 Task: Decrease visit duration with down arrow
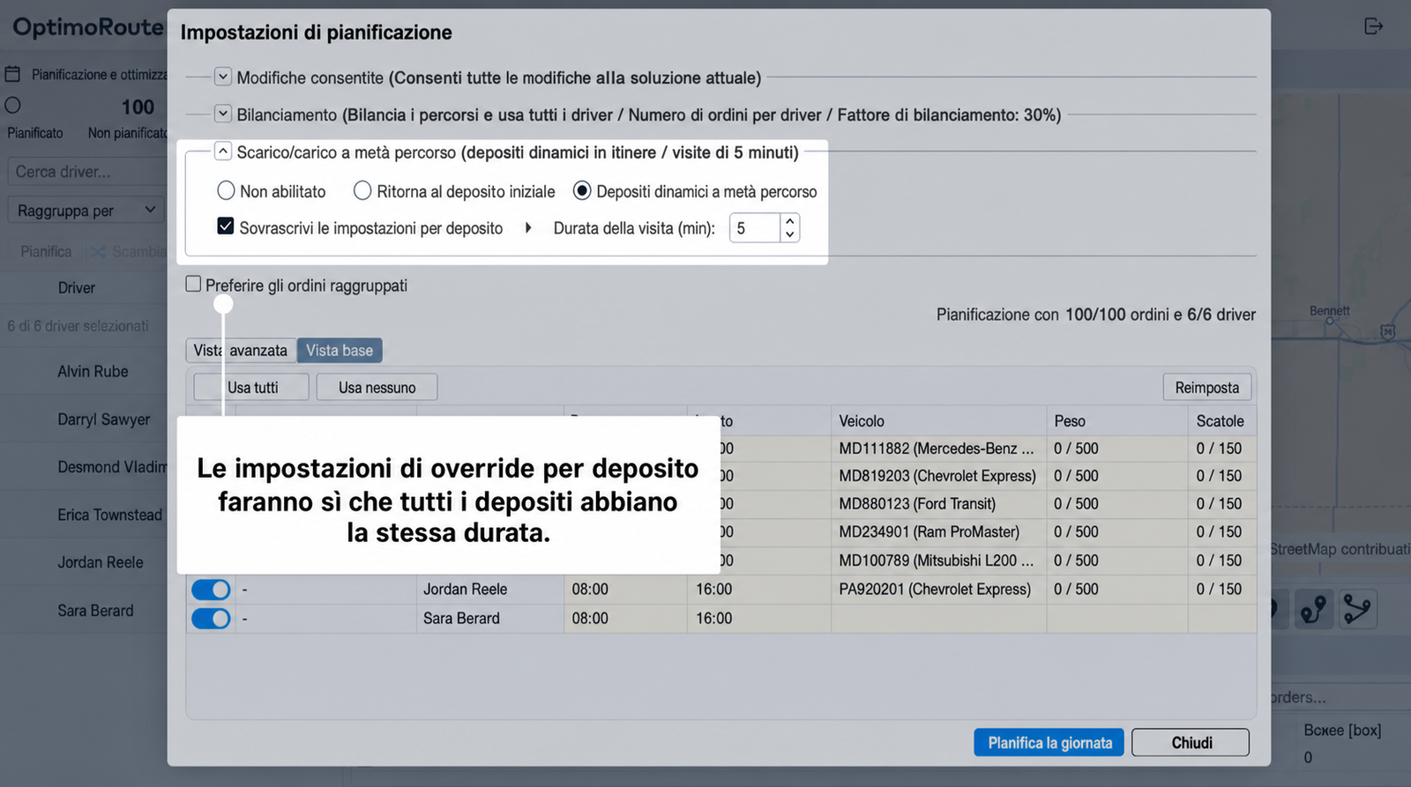point(790,234)
